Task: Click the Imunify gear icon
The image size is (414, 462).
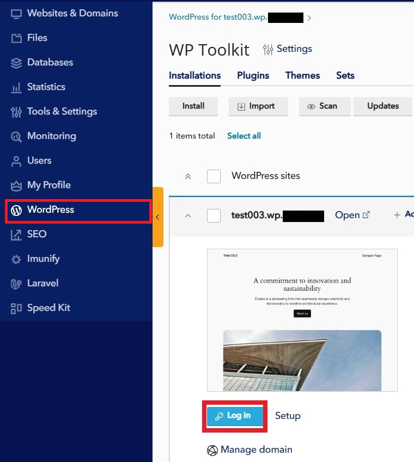Action: point(16,259)
